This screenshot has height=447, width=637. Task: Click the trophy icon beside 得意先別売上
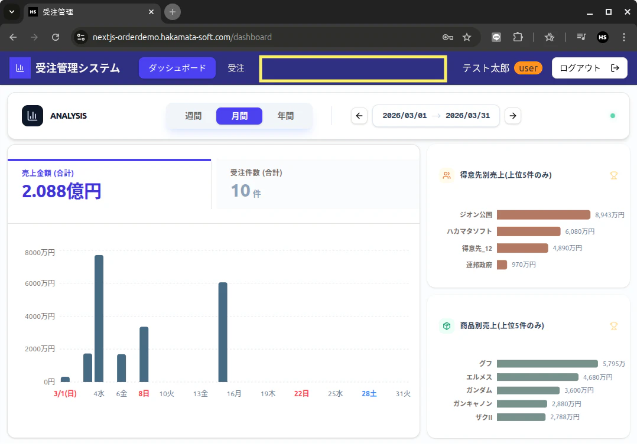[x=613, y=175]
